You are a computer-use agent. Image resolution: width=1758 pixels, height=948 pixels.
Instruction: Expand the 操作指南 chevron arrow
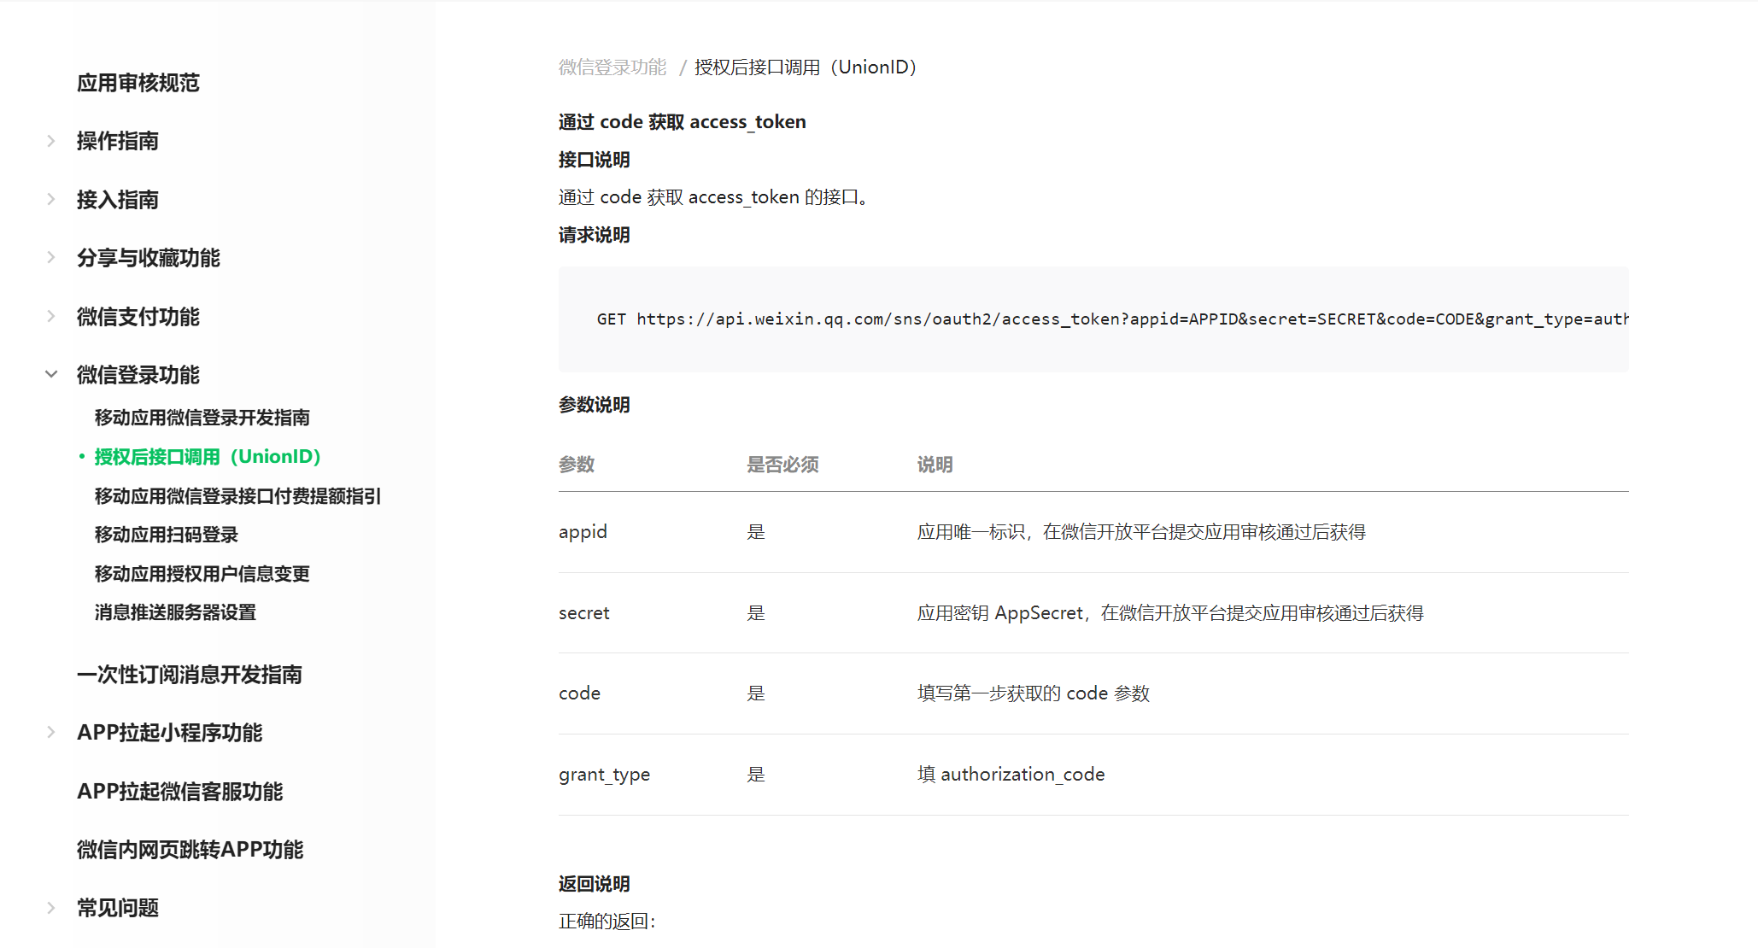pyautogui.click(x=51, y=141)
